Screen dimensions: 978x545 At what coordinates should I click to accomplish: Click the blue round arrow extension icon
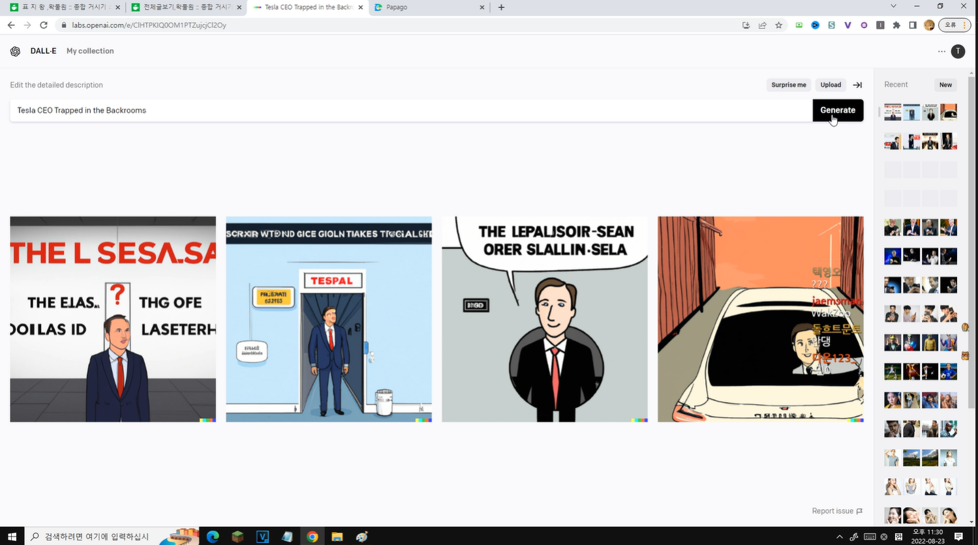click(x=815, y=25)
